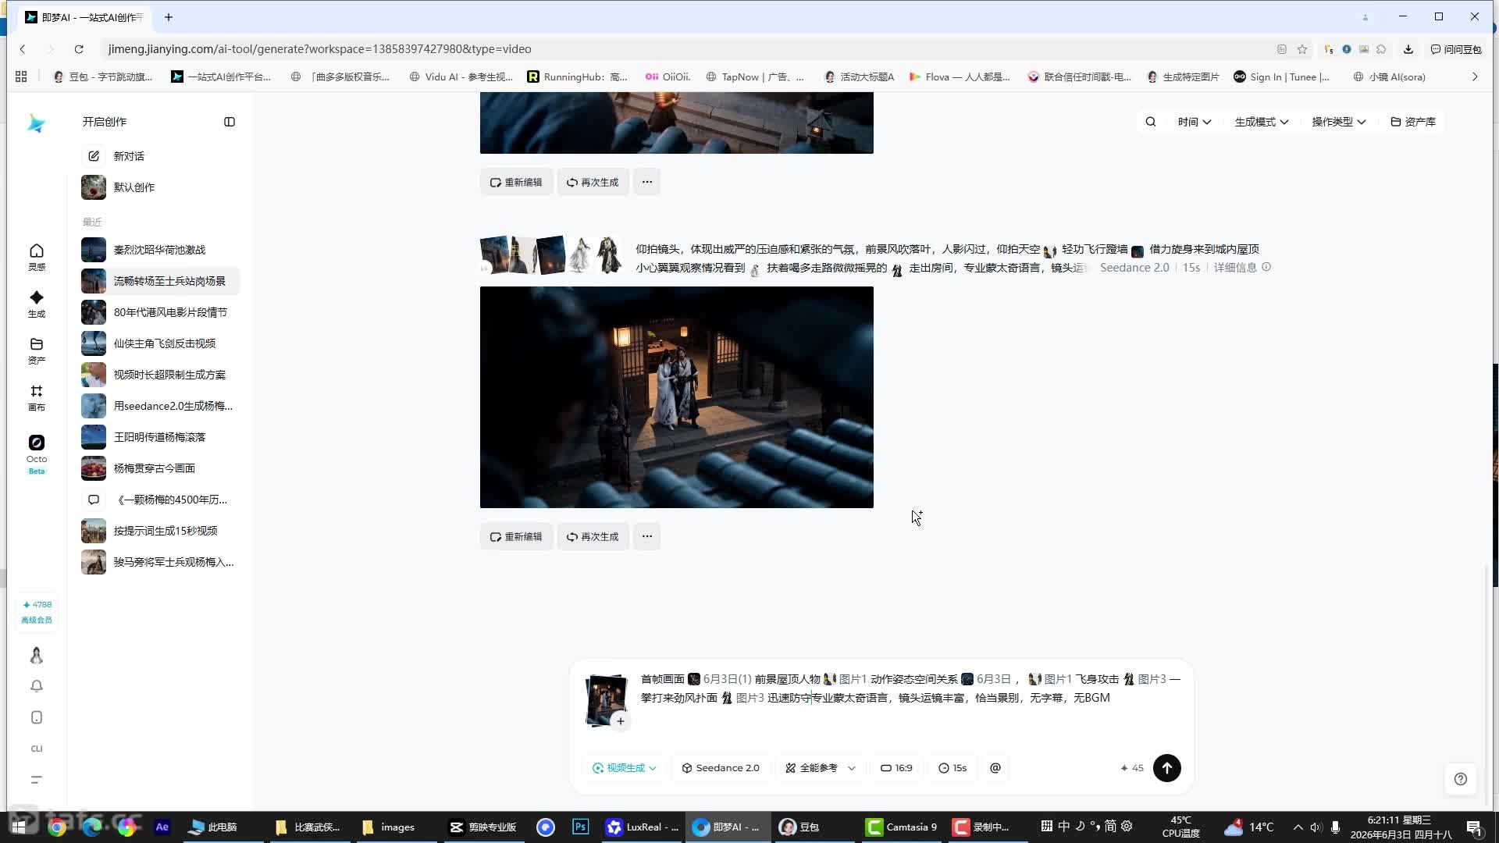Launch the Octo Beta icon

pos(37,454)
